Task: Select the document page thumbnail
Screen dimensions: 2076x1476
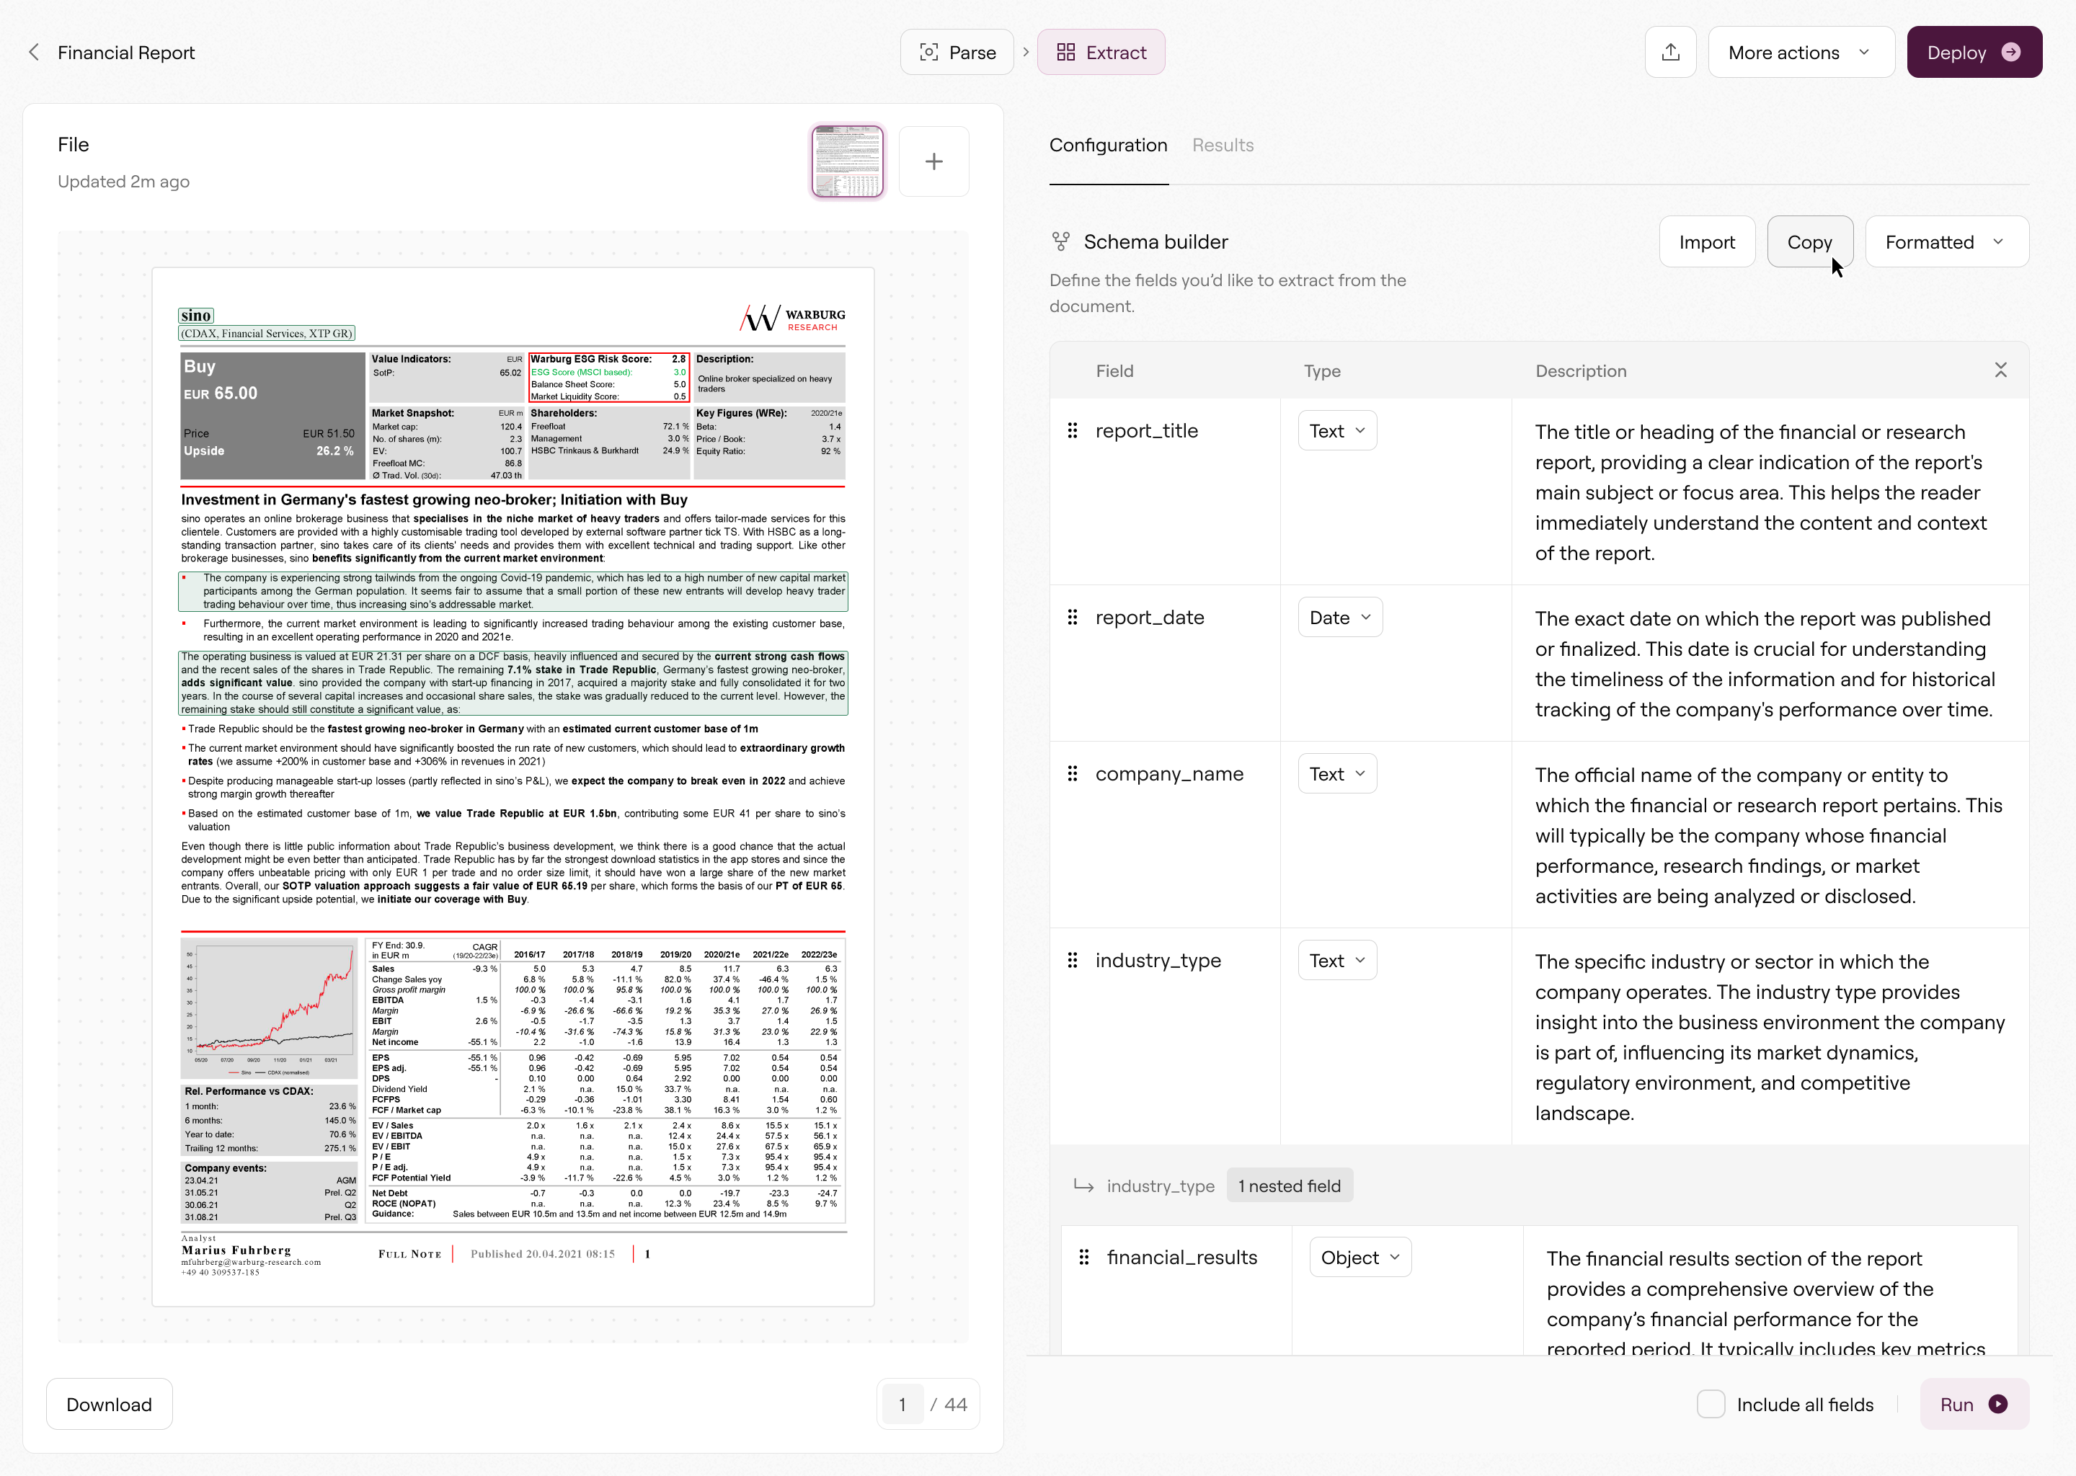Action: pyautogui.click(x=847, y=161)
